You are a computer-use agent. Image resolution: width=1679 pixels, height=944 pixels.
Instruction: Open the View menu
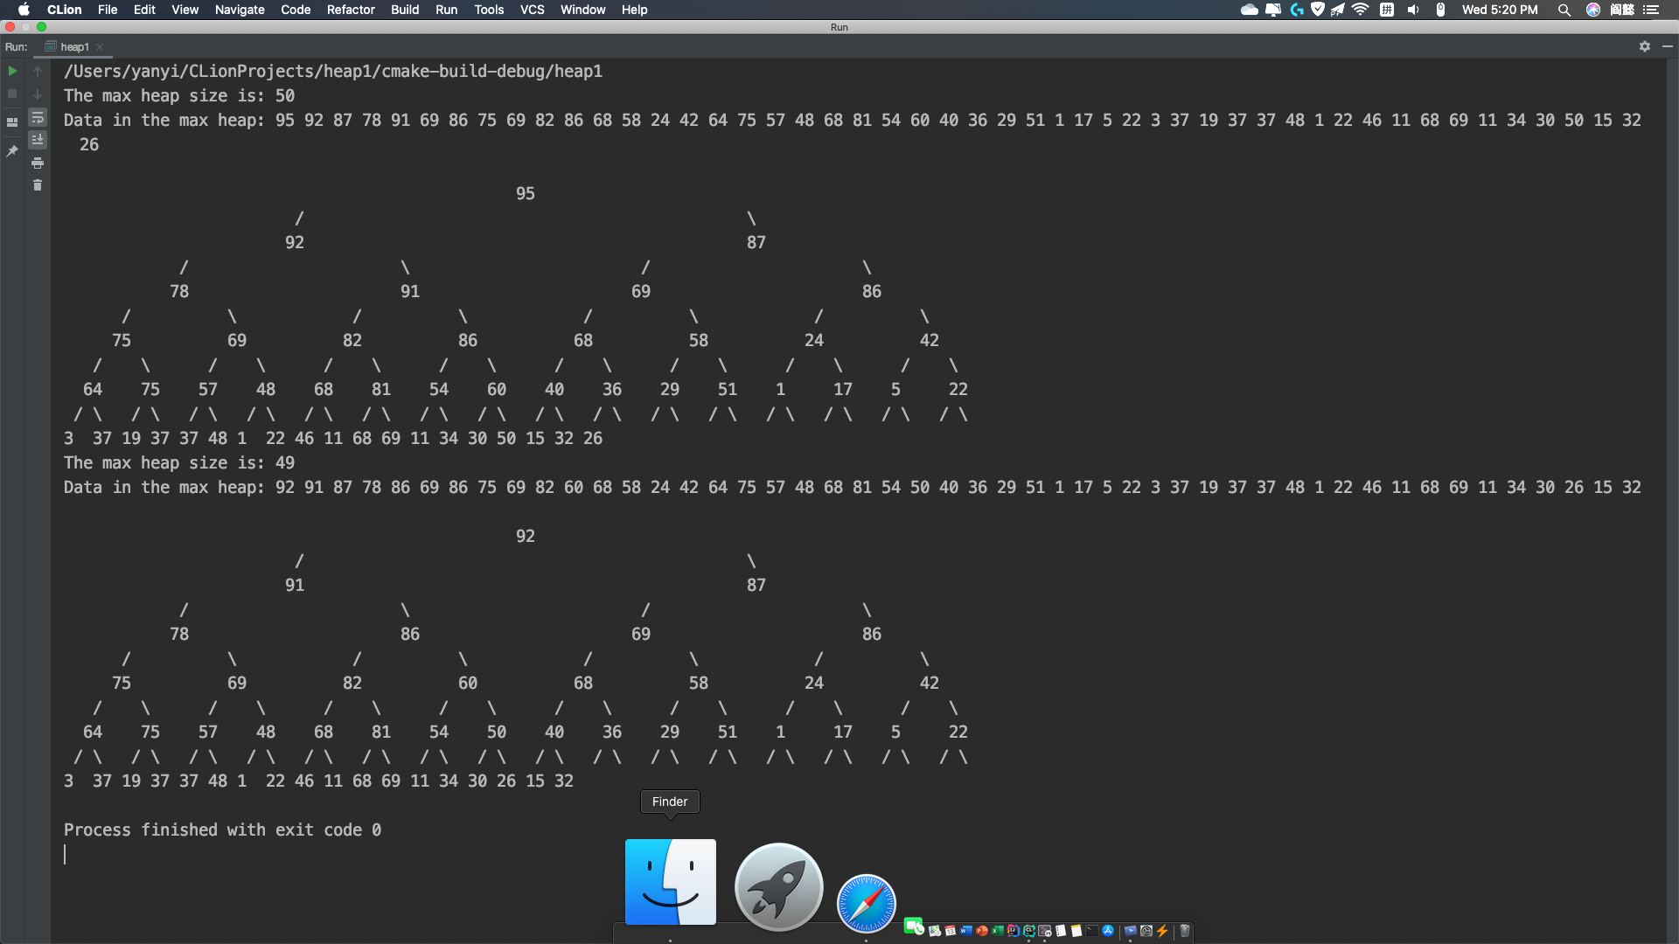point(185,10)
